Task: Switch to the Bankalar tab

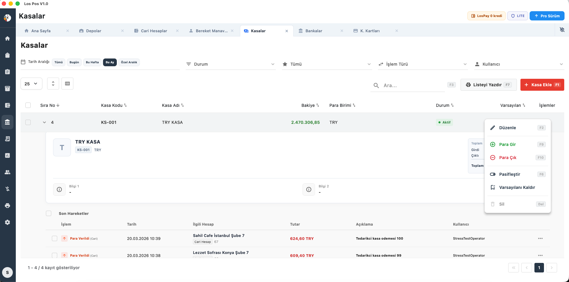Action: (x=314, y=31)
